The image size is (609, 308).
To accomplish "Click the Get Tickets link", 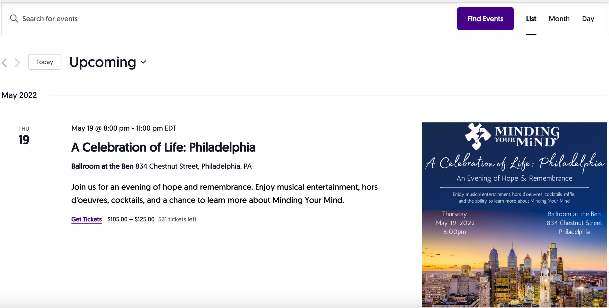I will point(86,219).
